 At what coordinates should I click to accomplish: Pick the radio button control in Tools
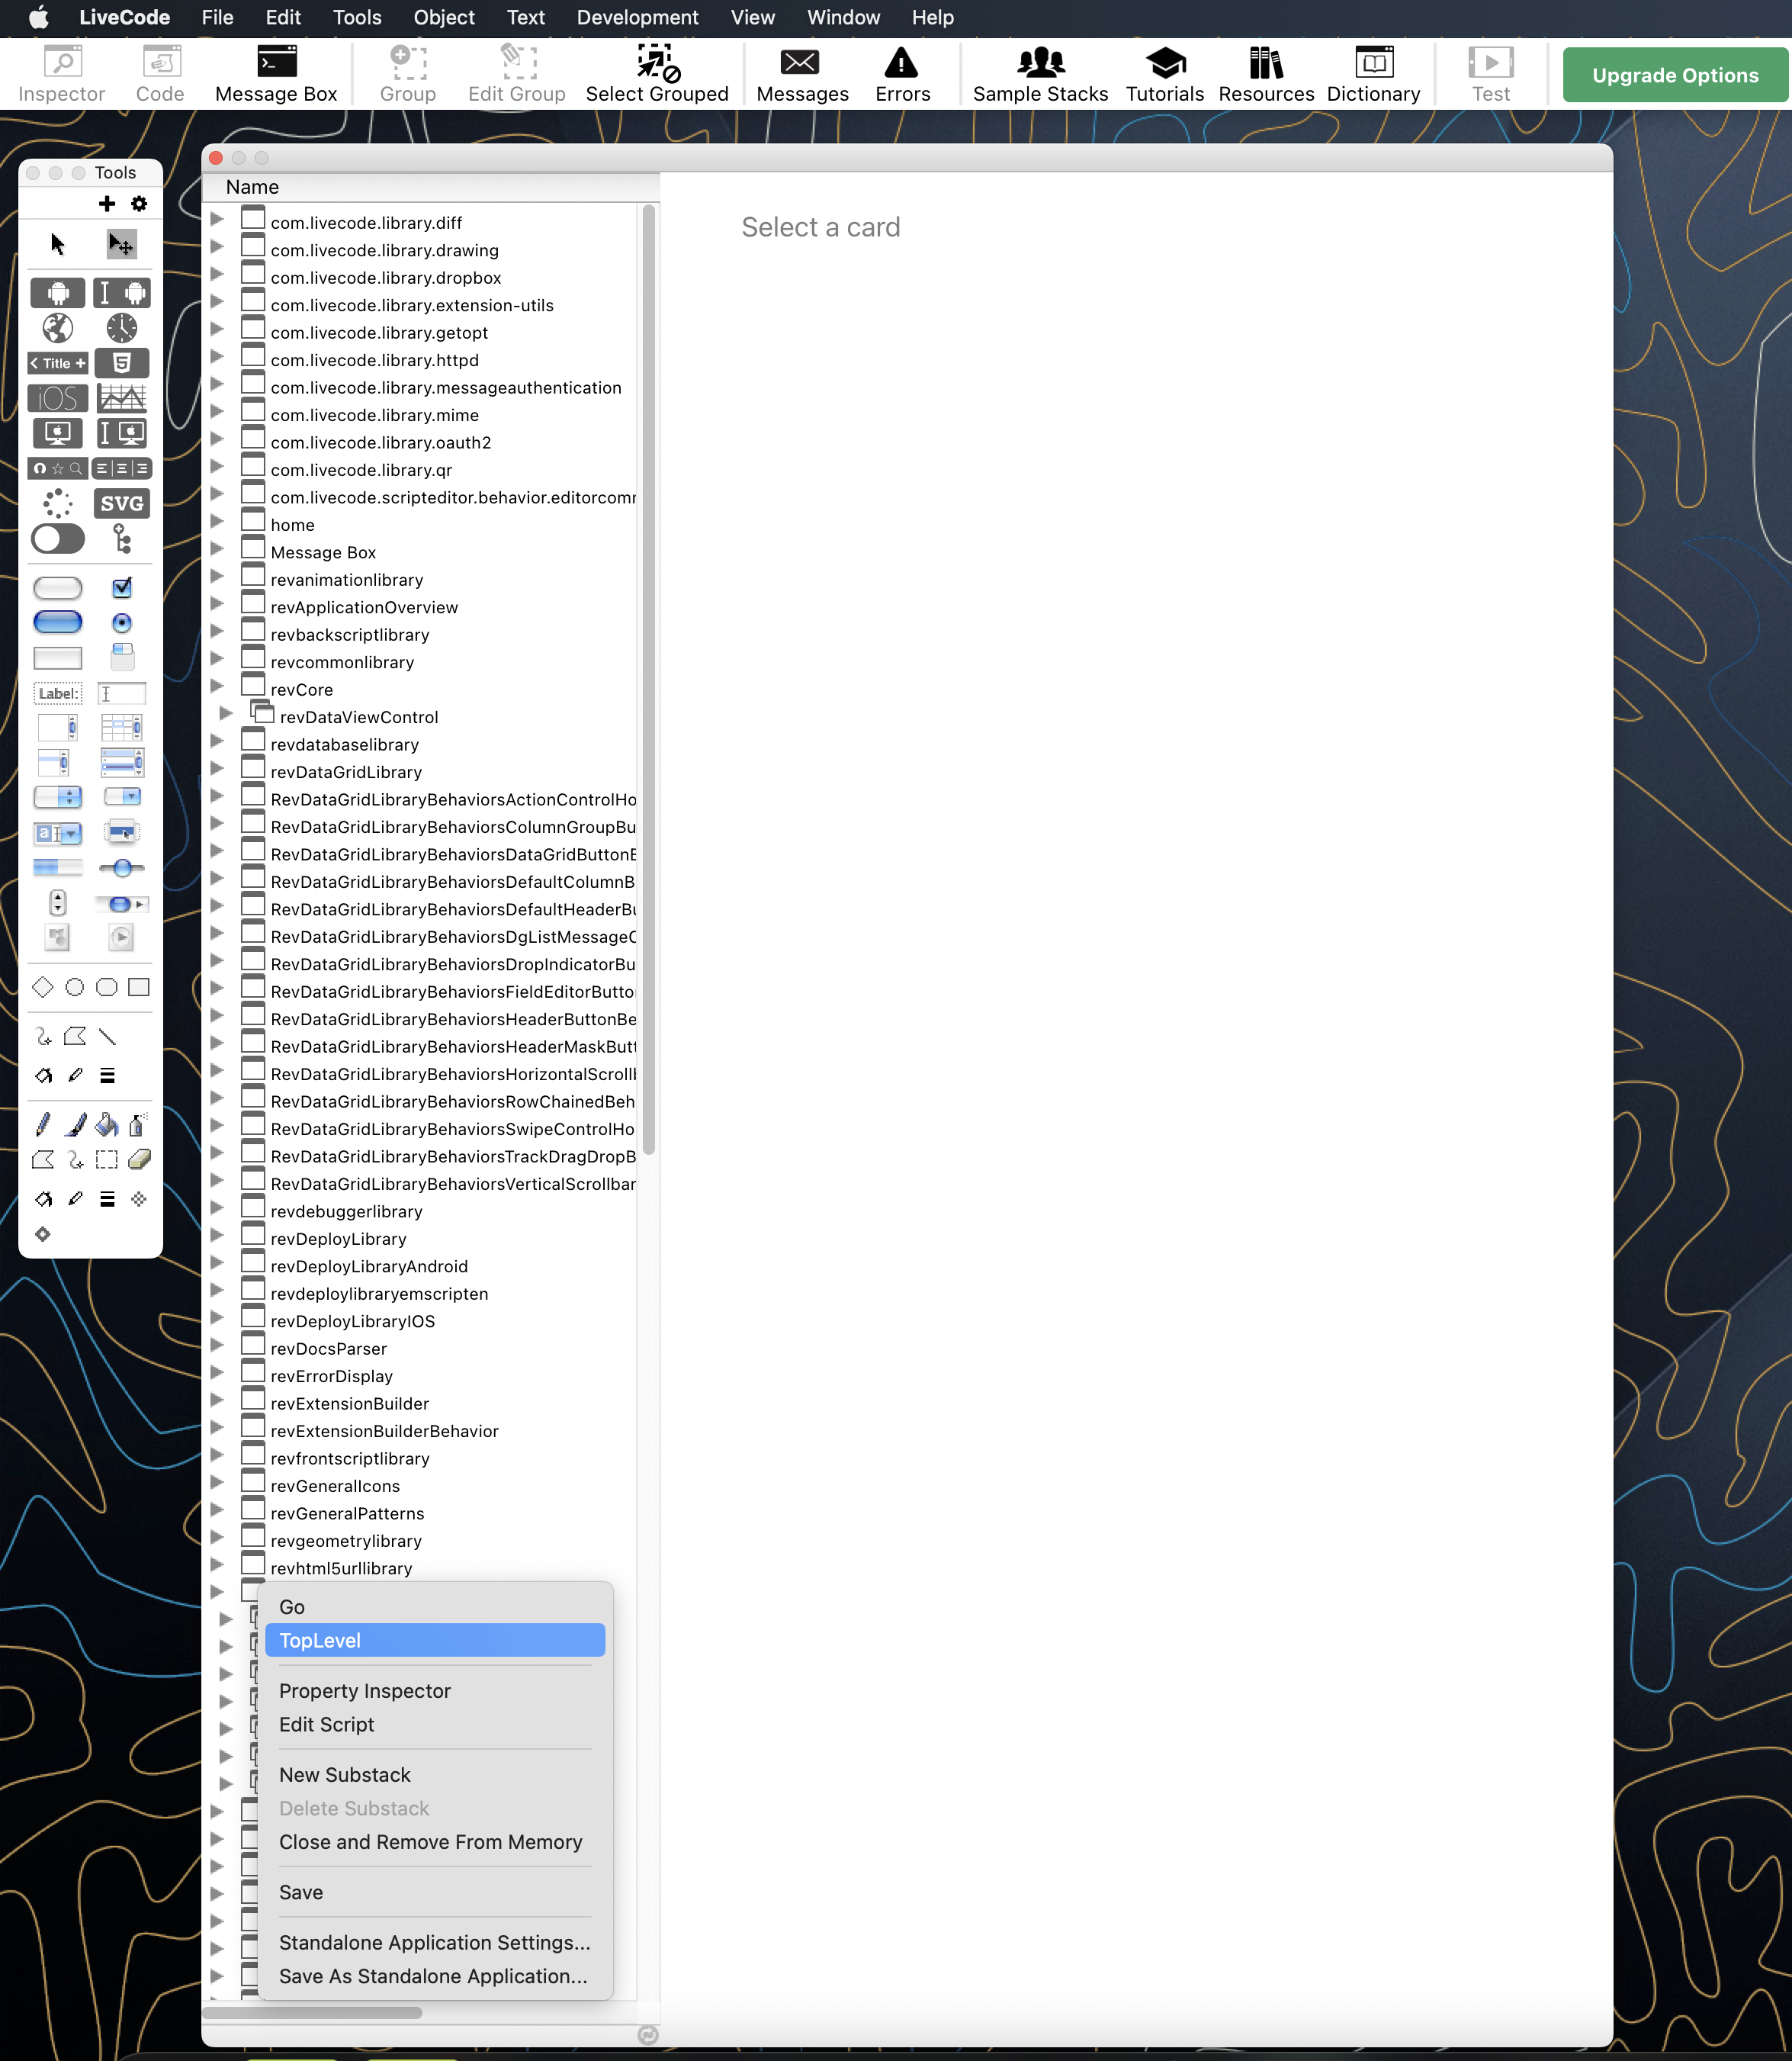coord(122,622)
